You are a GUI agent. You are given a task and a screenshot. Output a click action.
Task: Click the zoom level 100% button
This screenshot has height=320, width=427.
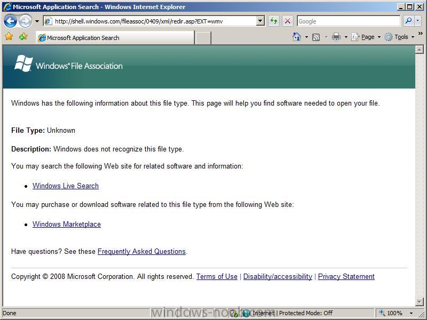click(x=391, y=313)
